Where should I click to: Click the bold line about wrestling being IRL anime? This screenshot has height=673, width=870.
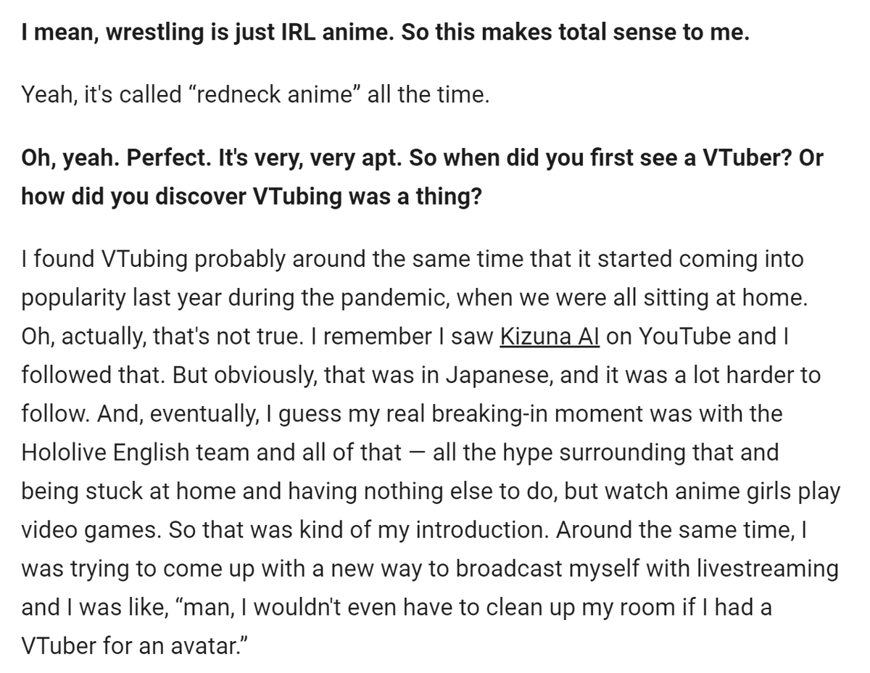click(385, 33)
